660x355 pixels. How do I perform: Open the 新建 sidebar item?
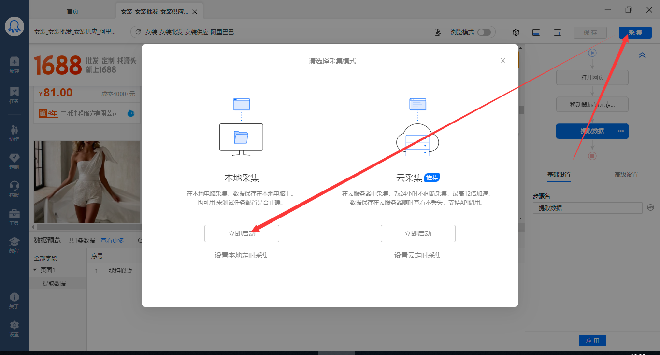(14, 65)
